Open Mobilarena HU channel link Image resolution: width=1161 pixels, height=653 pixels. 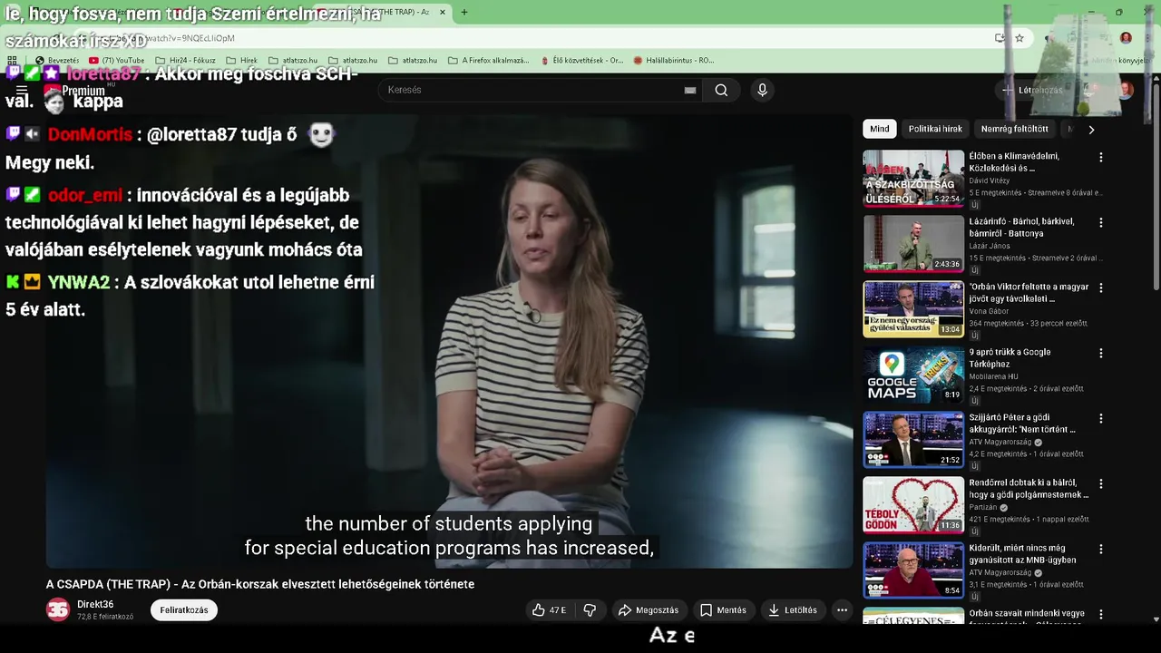pos(993,376)
